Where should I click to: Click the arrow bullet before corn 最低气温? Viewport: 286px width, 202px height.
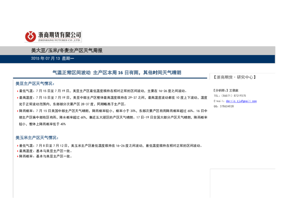[x=17, y=146]
